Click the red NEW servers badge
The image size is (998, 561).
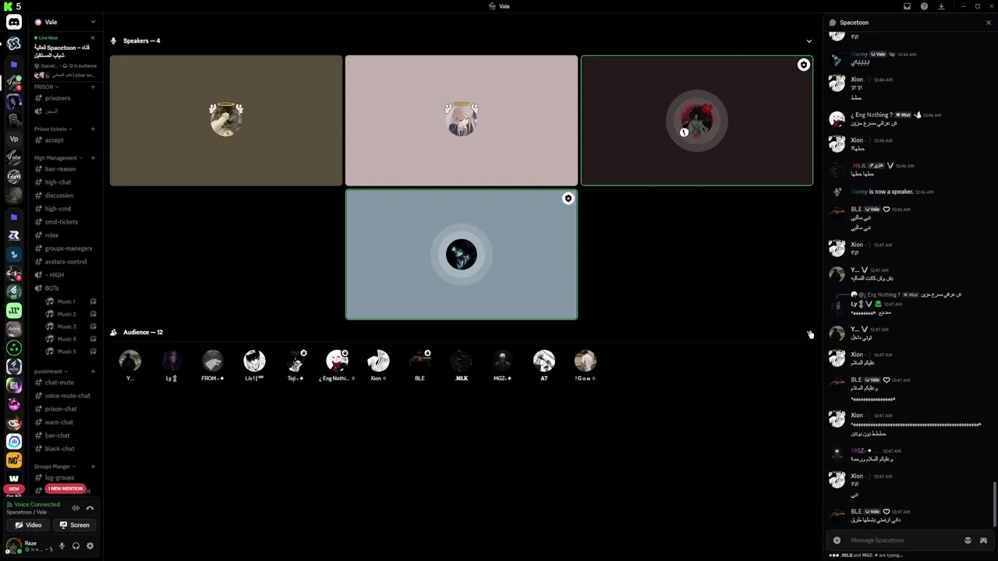coord(14,489)
